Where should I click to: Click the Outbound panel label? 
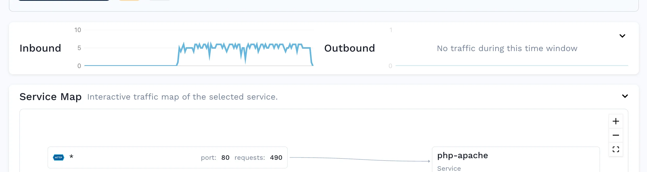click(x=349, y=48)
